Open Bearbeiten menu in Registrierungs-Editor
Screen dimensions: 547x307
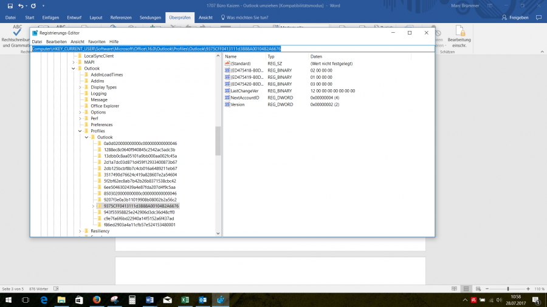pyautogui.click(x=56, y=41)
